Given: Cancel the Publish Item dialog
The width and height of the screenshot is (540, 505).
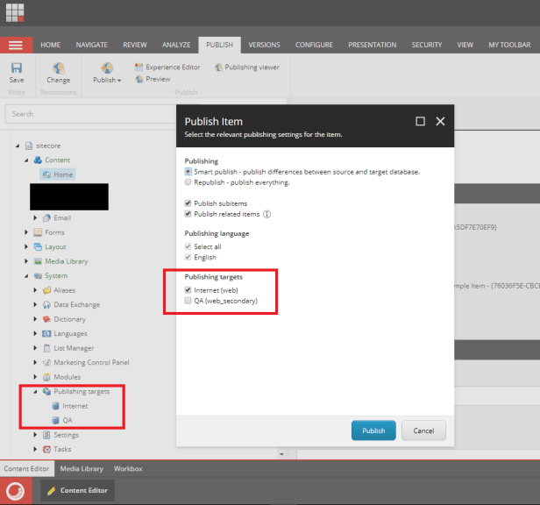Looking at the screenshot, I should (x=423, y=430).
